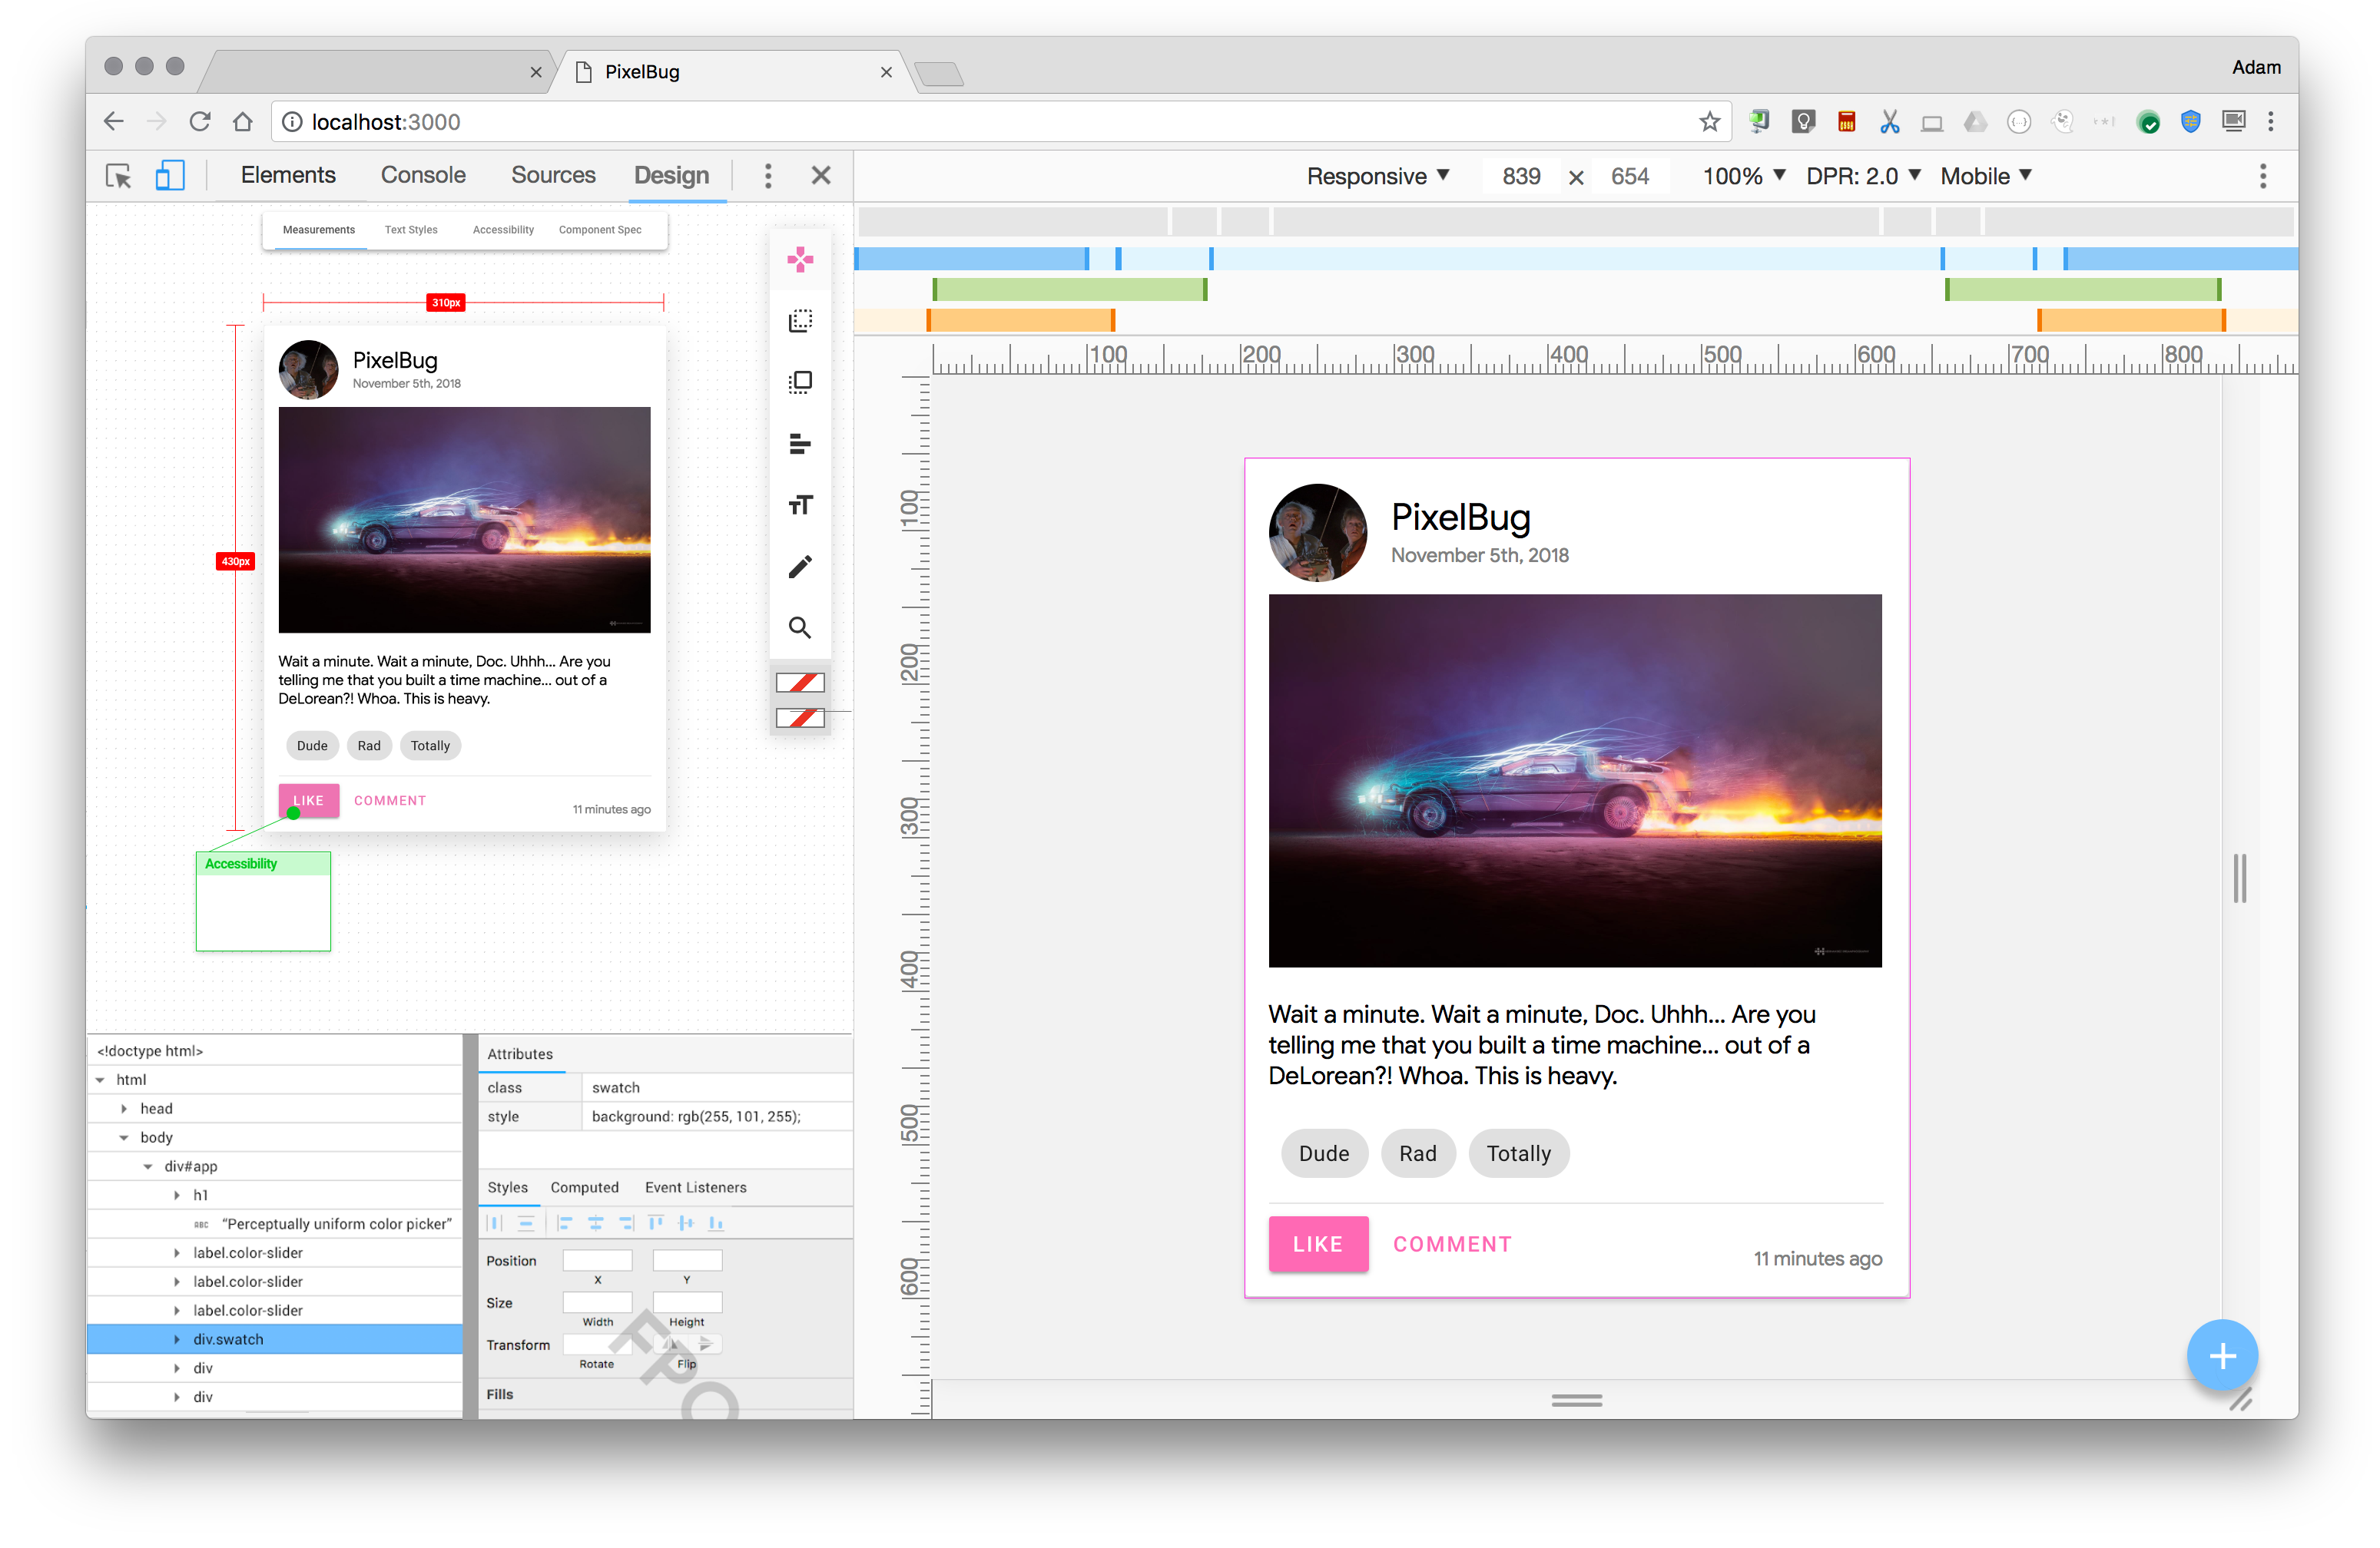
Task: Click the scissors extension icon
Action: 1889,122
